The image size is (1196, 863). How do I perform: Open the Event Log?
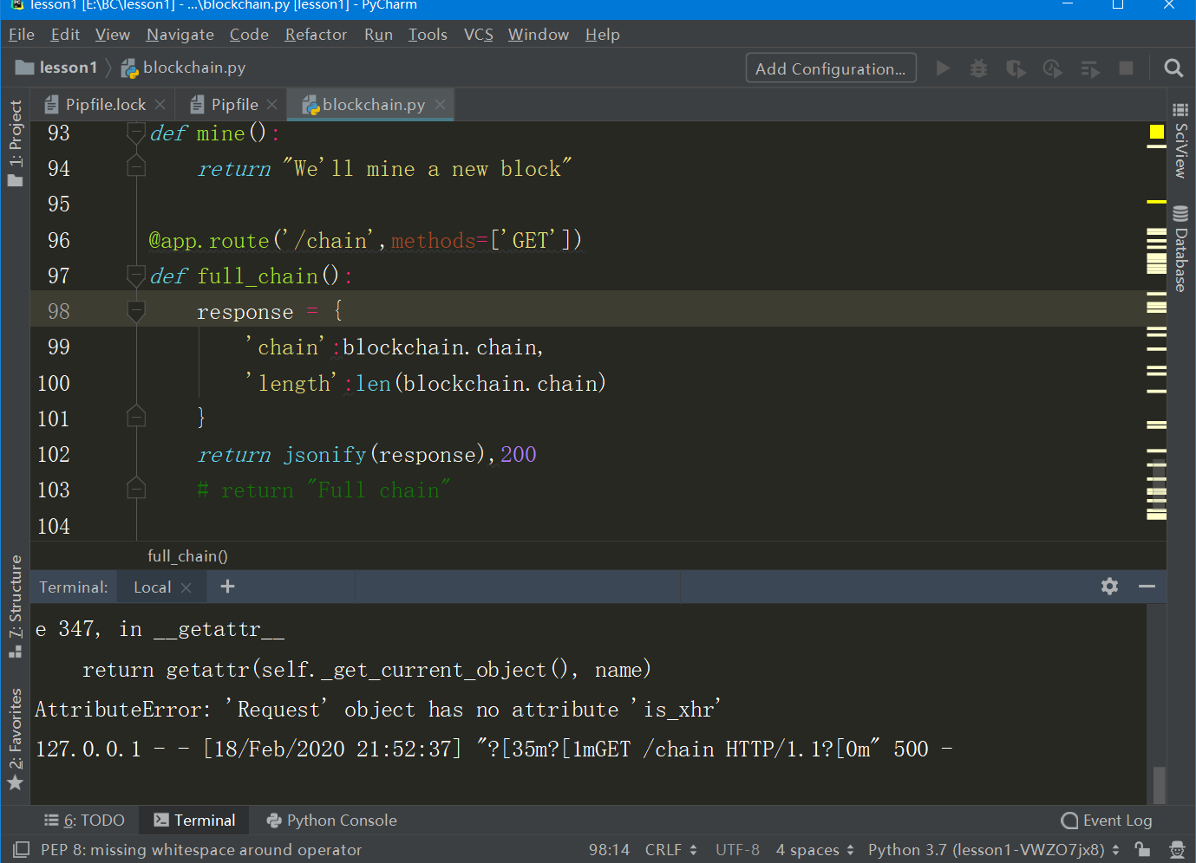click(x=1107, y=821)
